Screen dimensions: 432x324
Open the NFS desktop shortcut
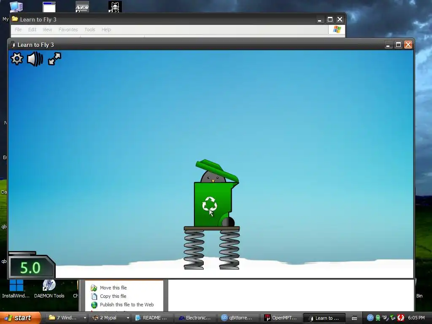coord(82,7)
